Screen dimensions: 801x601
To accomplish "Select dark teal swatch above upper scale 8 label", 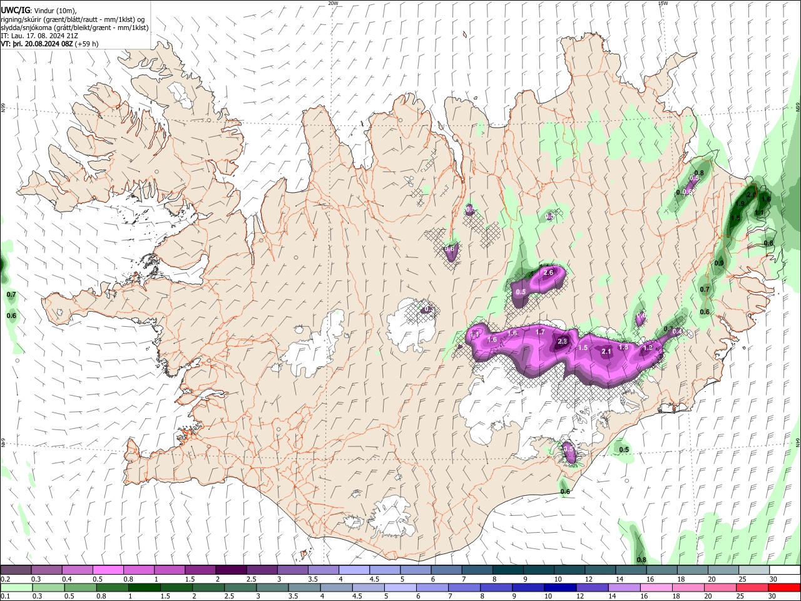I will coord(508,570).
